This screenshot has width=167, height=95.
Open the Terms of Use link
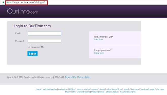[x=71, y=77]
